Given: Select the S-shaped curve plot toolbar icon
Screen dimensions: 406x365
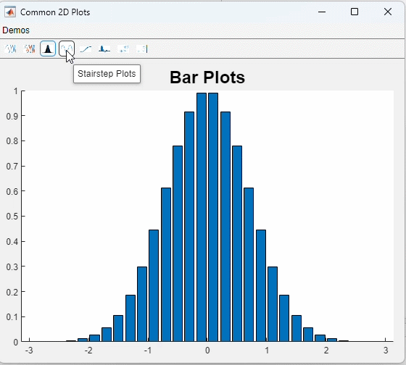Looking at the screenshot, I should pyautogui.click(x=86, y=49).
